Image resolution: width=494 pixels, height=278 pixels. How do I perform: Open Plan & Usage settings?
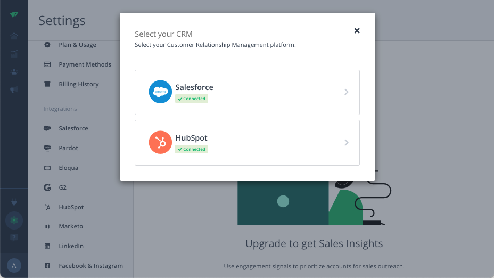(x=78, y=45)
